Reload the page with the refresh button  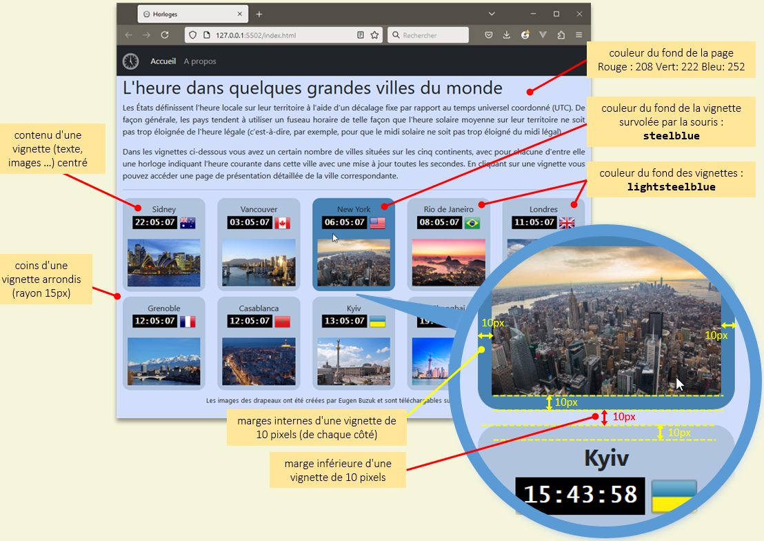(165, 35)
